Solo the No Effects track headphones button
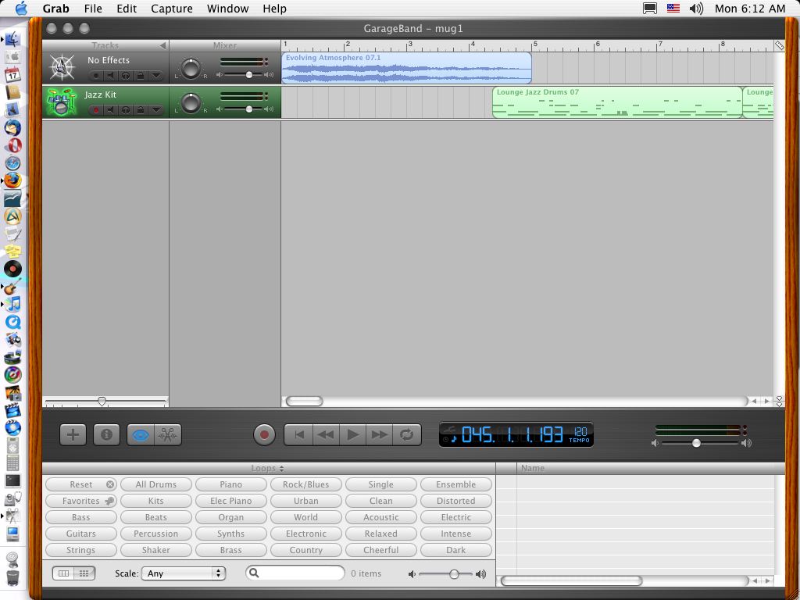Viewport: 800px width, 600px height. 126,76
